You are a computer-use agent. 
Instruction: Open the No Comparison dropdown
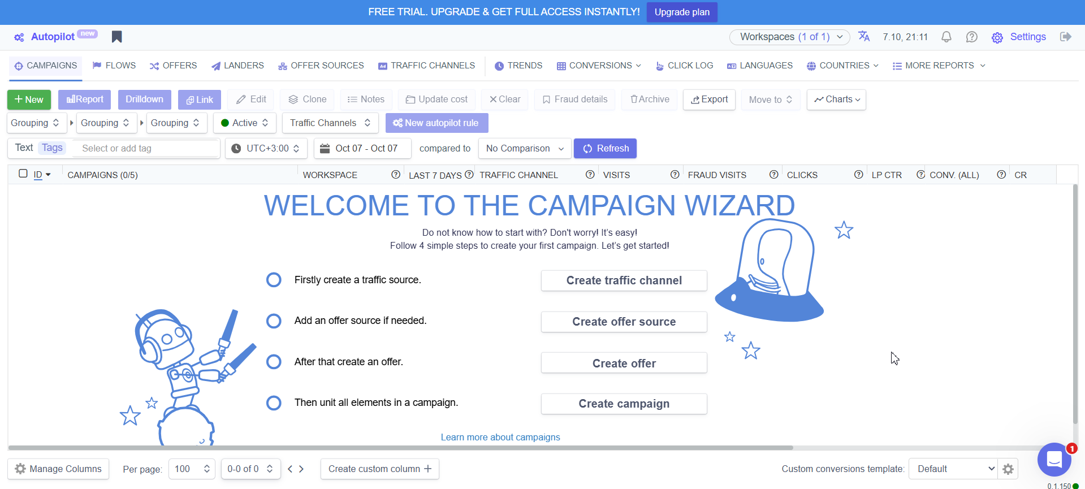click(524, 148)
